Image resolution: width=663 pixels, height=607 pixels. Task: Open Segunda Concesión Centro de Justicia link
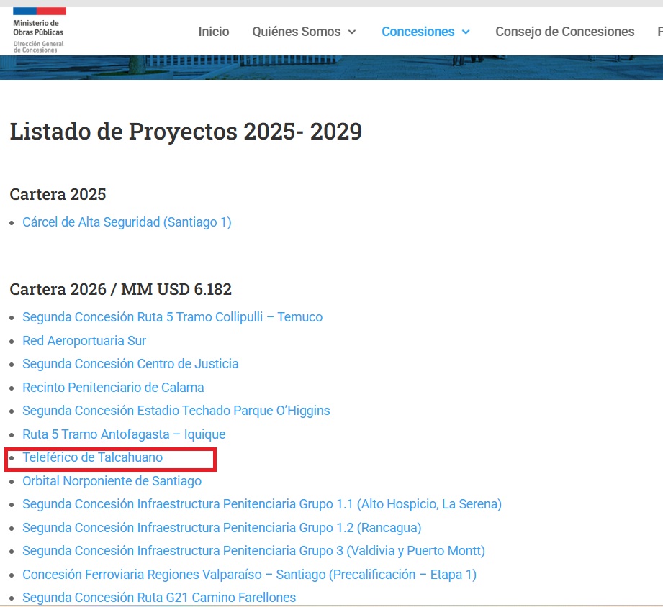pos(130,364)
